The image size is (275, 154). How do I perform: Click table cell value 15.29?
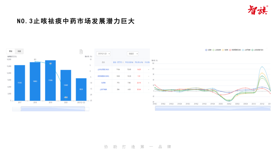point(129,76)
